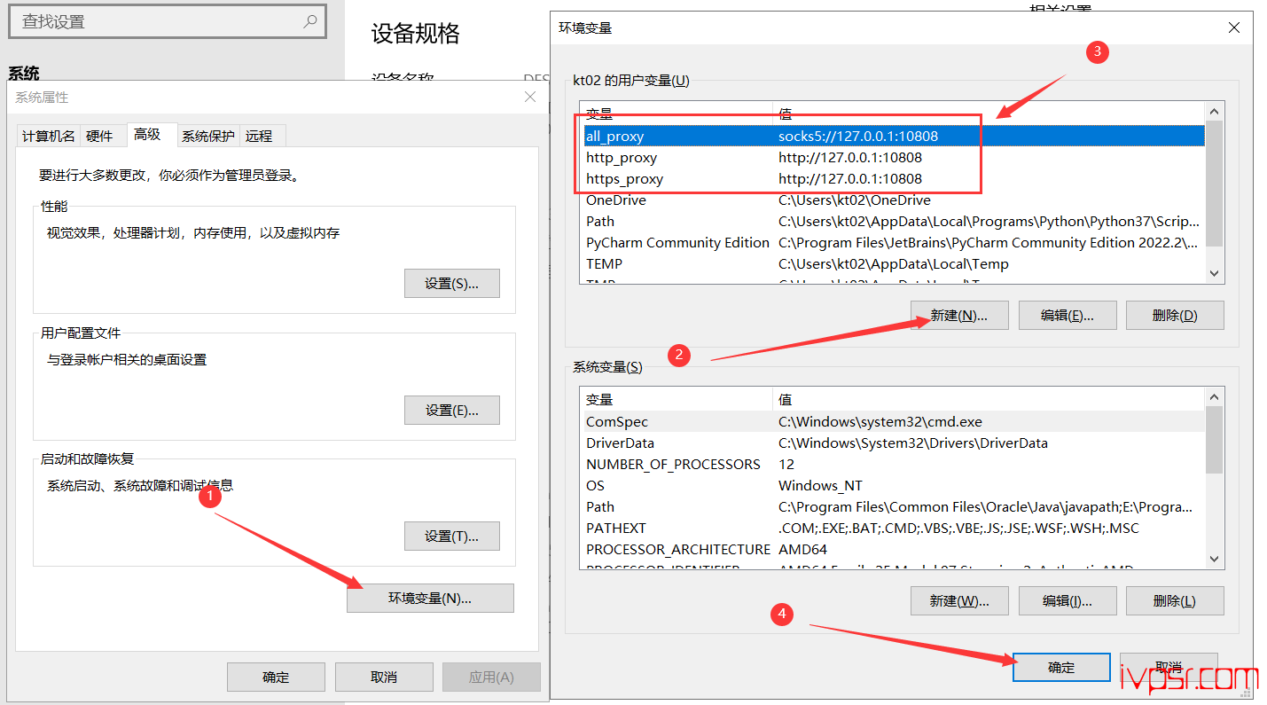
Task: Open performance 设置(S)... button
Action: [x=452, y=284]
